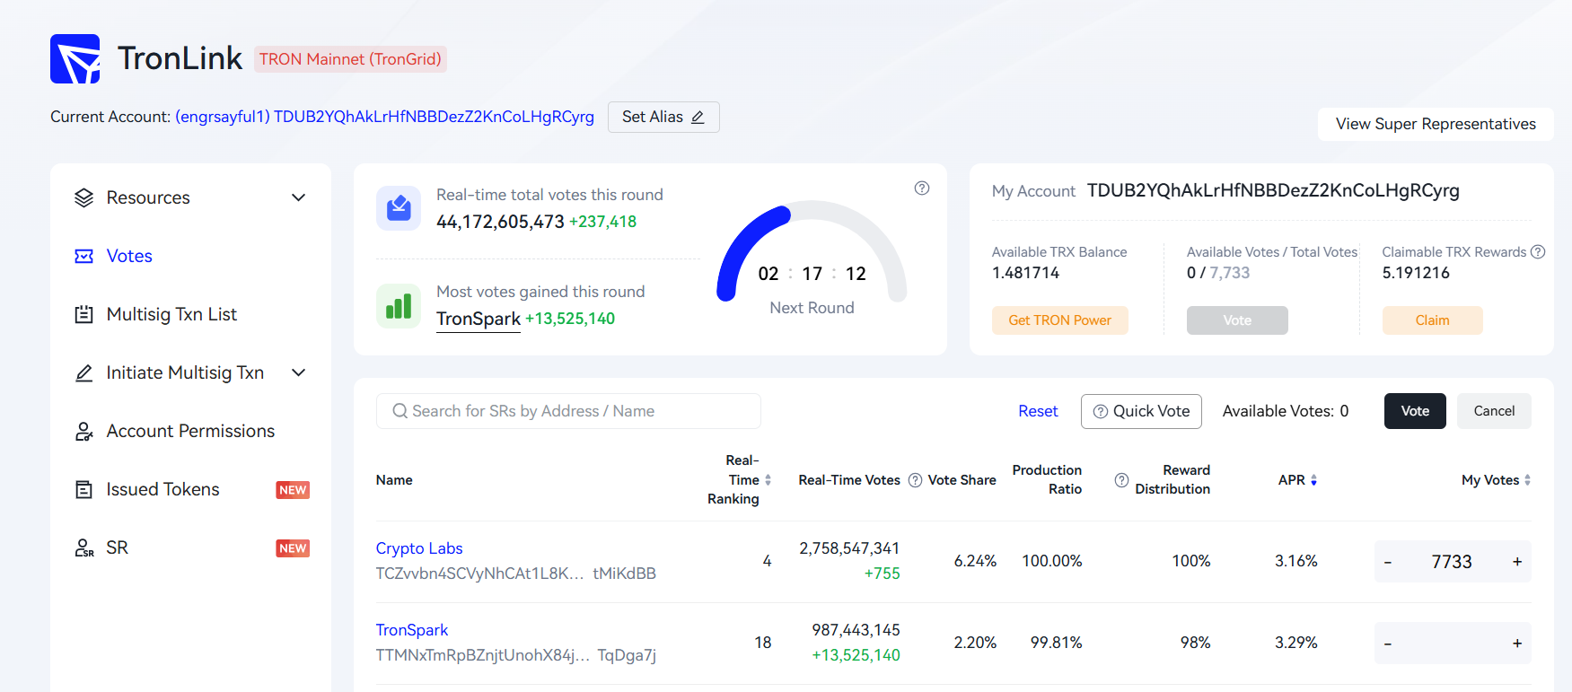Click the Claim rewards button
This screenshot has width=1572, height=692.
(1432, 320)
